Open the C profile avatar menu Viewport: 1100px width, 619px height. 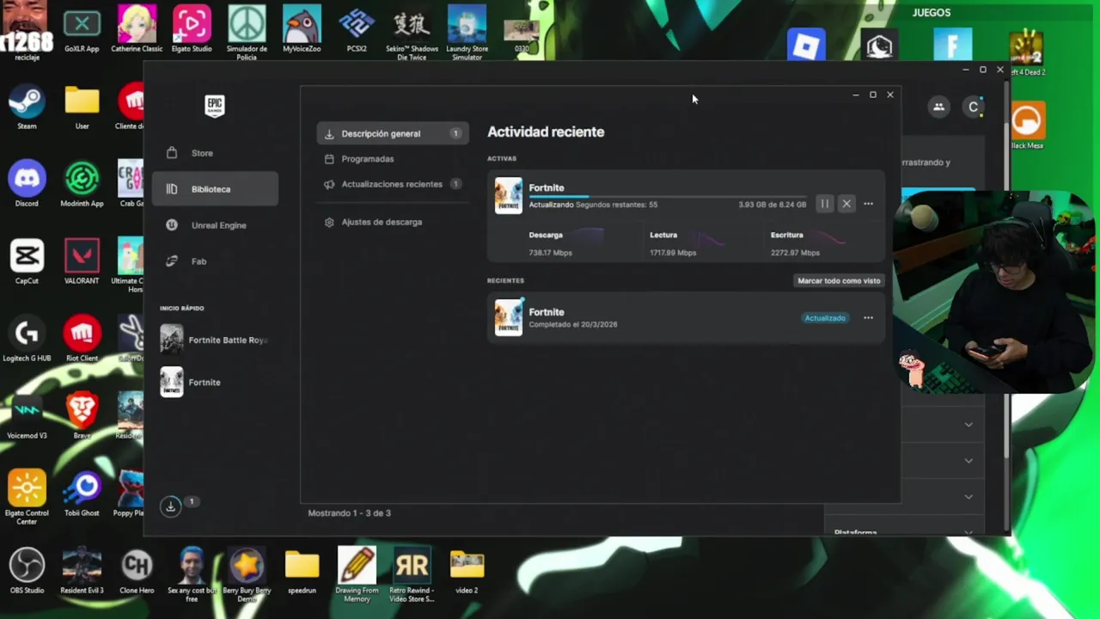(973, 107)
